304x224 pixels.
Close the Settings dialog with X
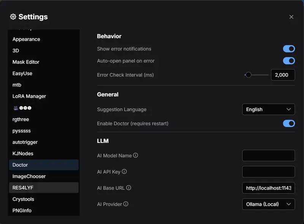tap(291, 17)
